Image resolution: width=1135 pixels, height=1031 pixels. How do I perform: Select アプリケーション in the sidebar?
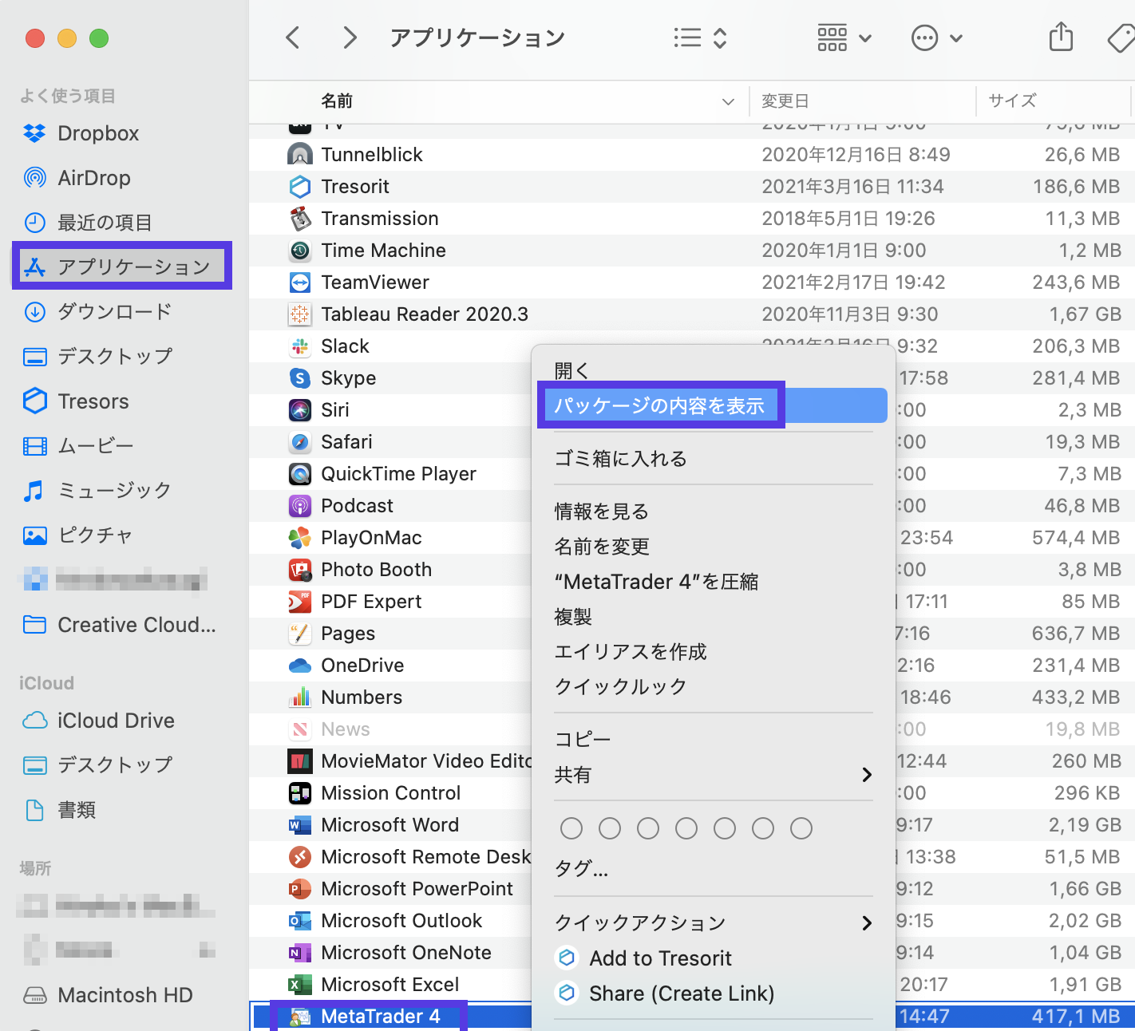[122, 267]
